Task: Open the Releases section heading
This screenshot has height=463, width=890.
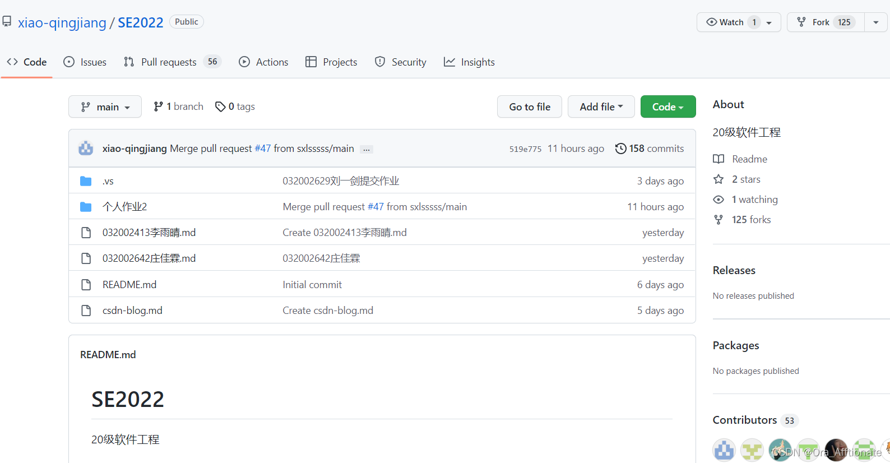Action: [734, 270]
